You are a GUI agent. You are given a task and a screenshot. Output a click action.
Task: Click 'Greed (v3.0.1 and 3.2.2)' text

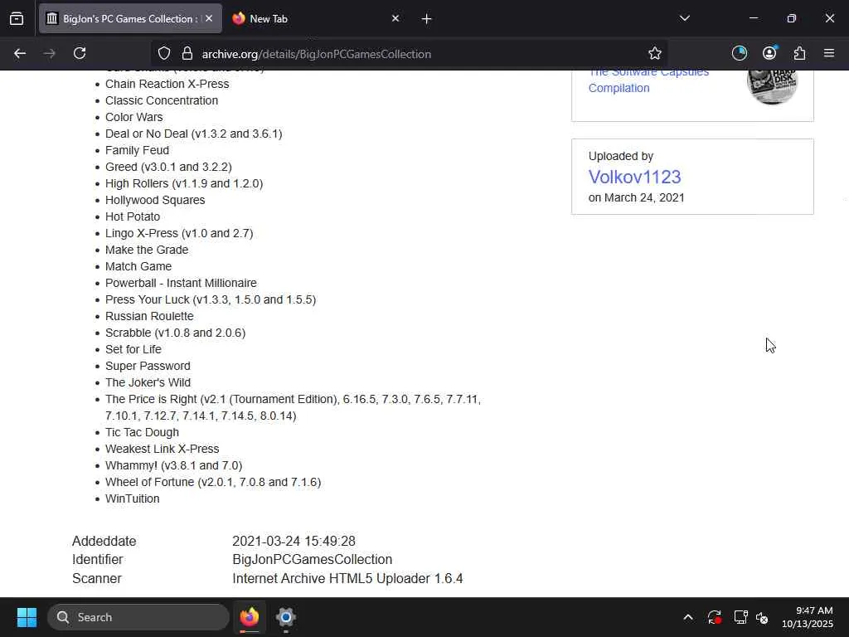point(168,167)
